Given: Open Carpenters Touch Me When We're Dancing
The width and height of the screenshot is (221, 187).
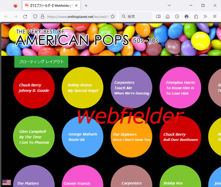Looking at the screenshot, I should point(131,88).
